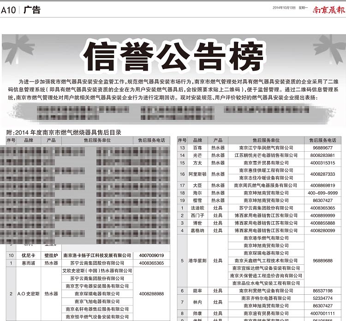
Task: Click 南京洛卡扬子江科技发展有限公司 company name
Action: point(97,255)
